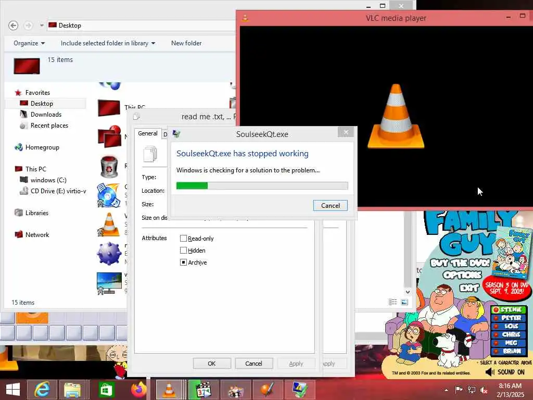
Task: Select Libraries in the navigation pane
Action: pos(37,213)
